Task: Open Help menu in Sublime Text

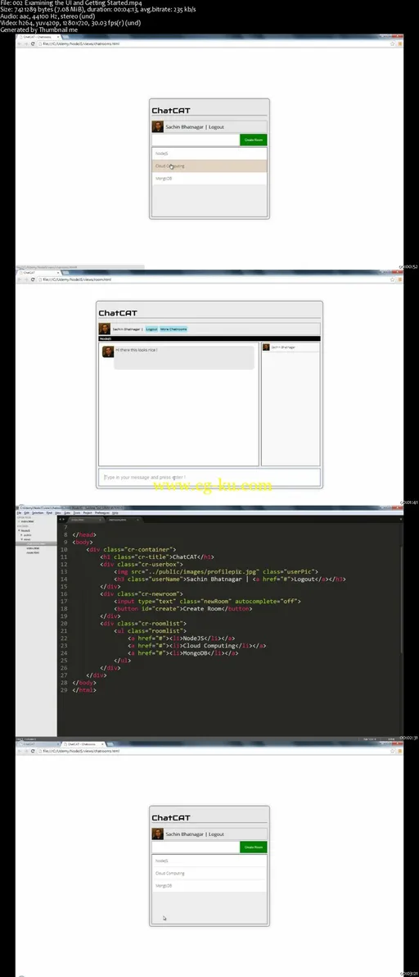Action: (115, 513)
